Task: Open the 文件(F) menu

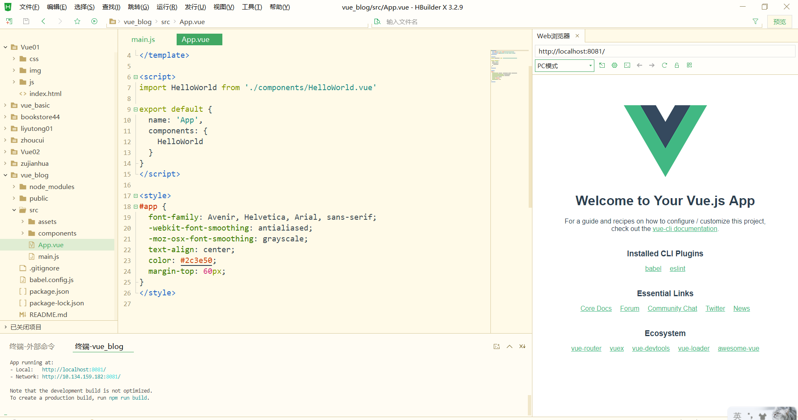Action: (x=29, y=7)
